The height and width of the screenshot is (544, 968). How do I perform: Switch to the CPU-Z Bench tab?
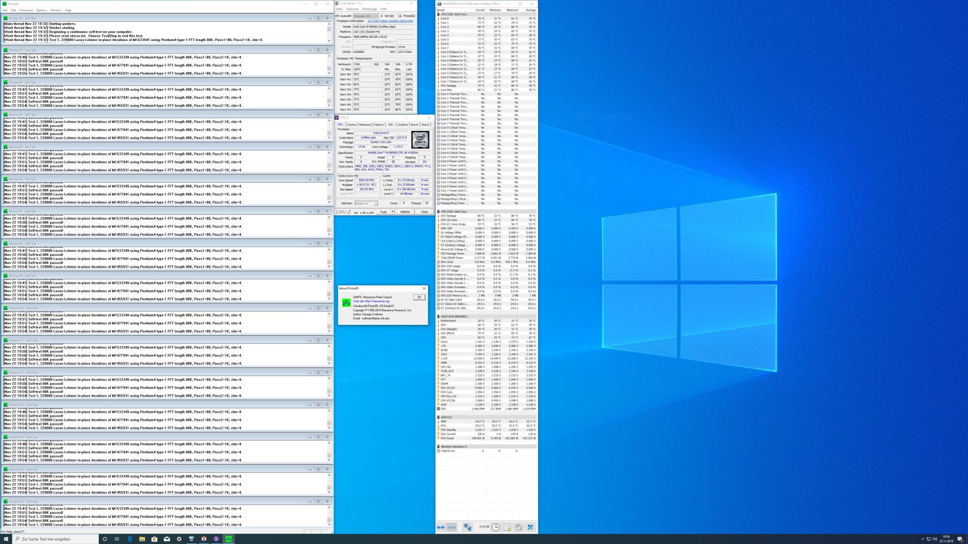tap(415, 125)
